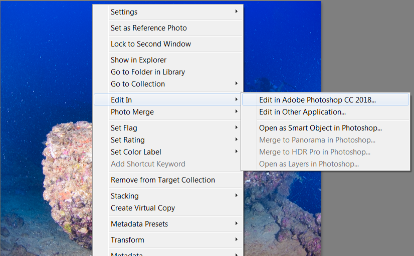414x256 pixels.
Task: Select the Edit In menu entry
Action: (168, 100)
